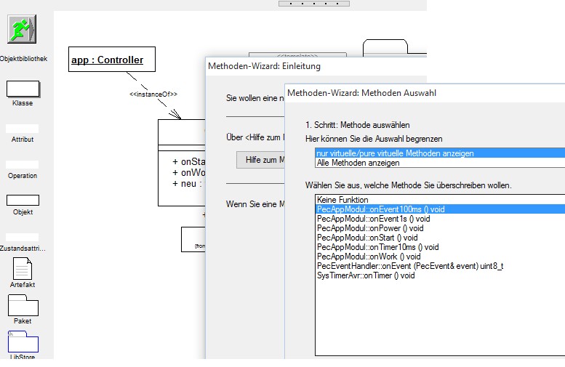Select the Paket folder icon
The image size is (565, 367).
point(23,305)
